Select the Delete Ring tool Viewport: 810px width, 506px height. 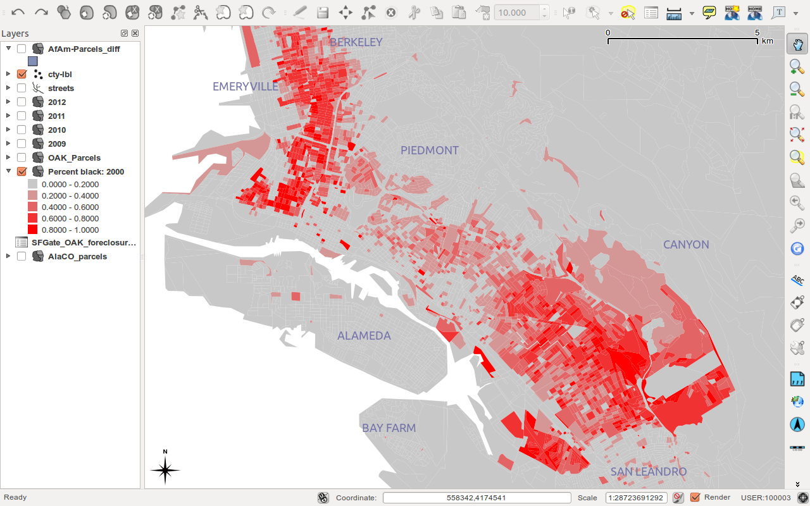click(x=132, y=12)
